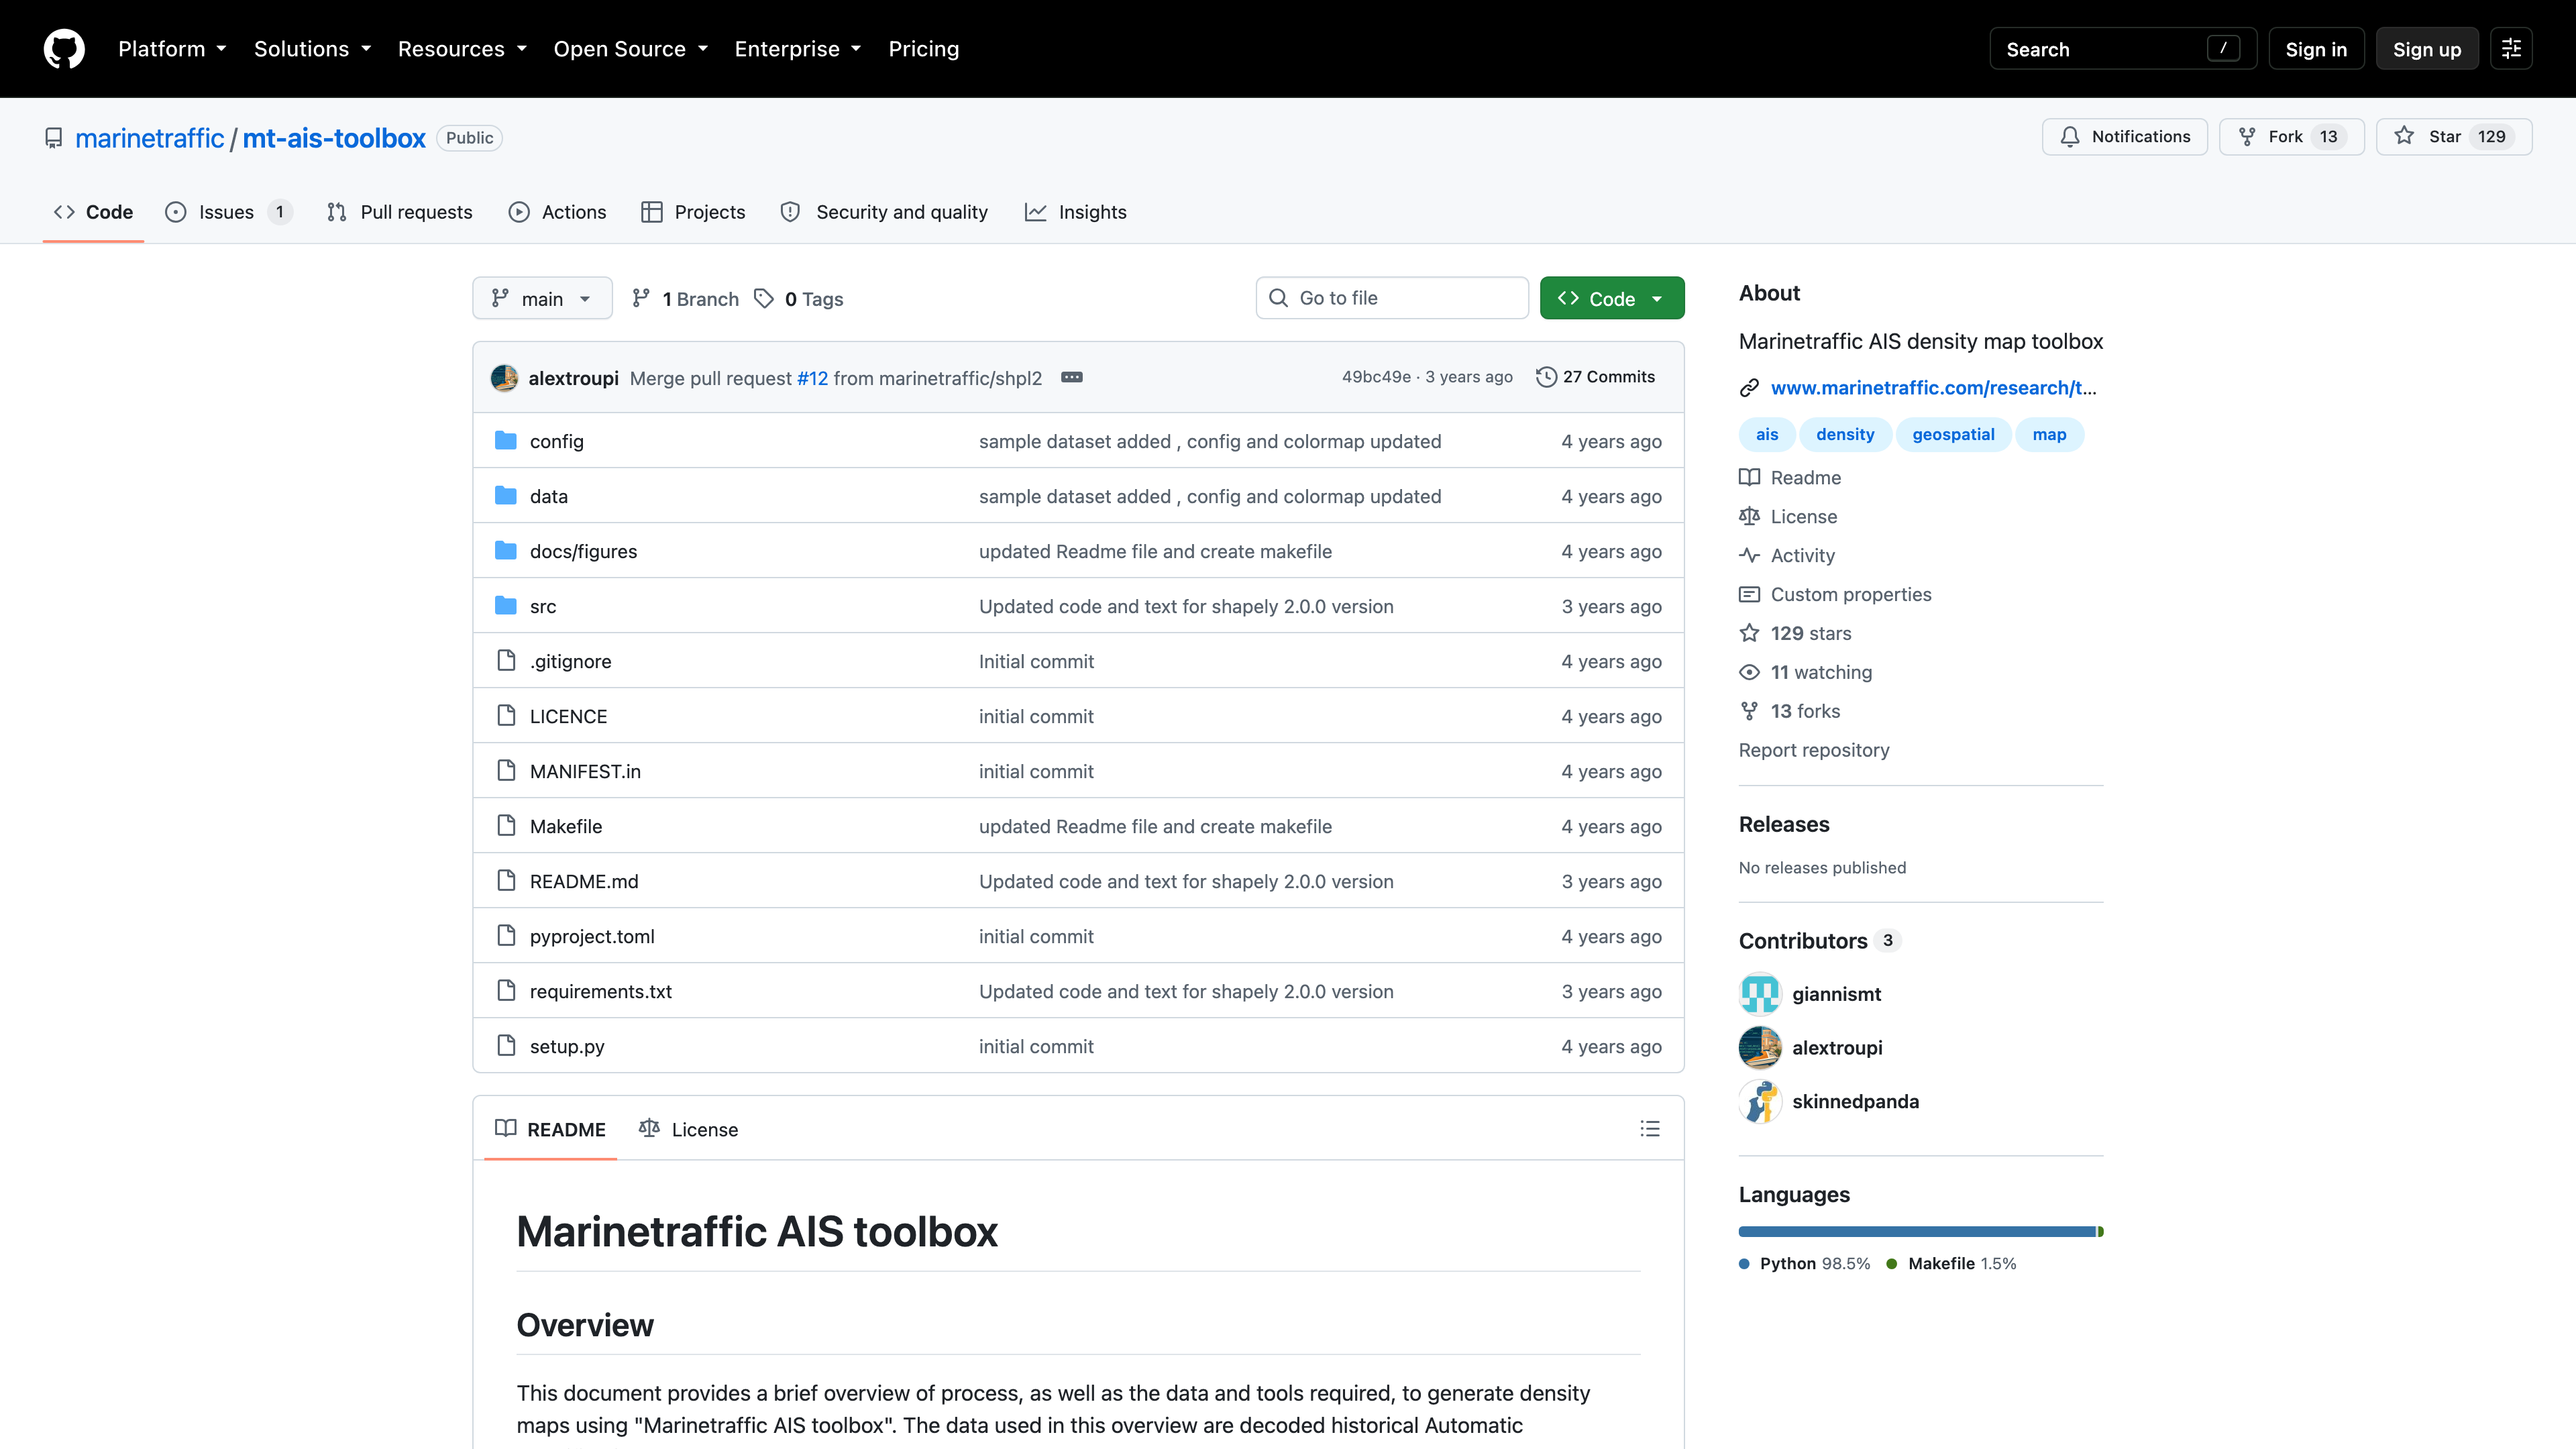Click the data folder icon
The height and width of the screenshot is (1449, 2576).
tap(506, 496)
